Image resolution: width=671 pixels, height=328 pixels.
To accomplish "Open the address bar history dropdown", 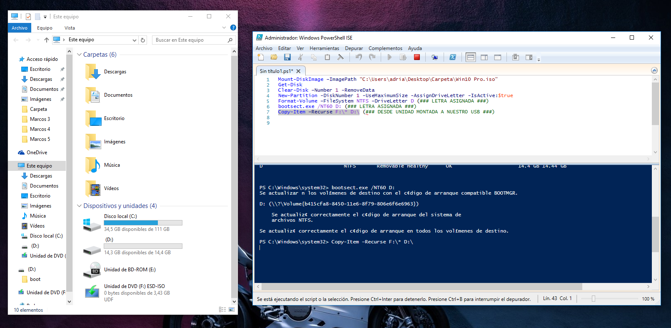I will point(135,40).
